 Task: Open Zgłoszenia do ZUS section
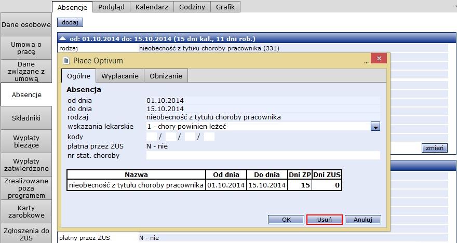point(26,233)
